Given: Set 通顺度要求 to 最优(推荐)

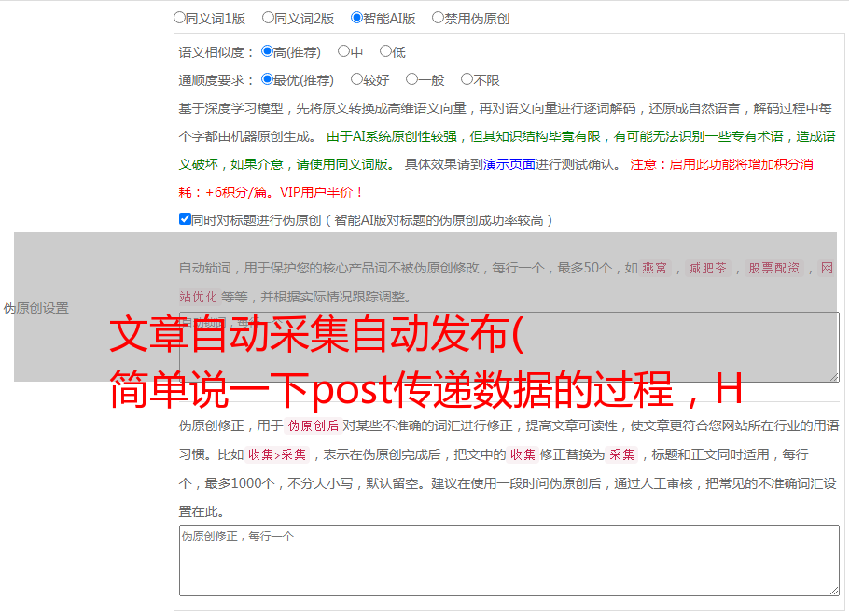Looking at the screenshot, I should pos(267,79).
